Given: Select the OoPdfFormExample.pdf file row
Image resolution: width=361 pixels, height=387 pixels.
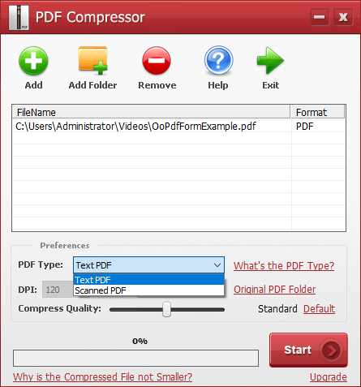Looking at the screenshot, I should point(178,127).
